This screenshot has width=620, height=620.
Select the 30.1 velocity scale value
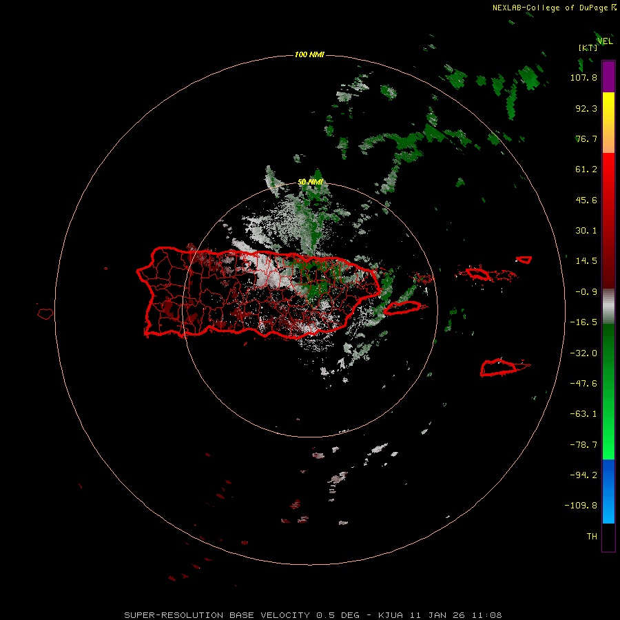tap(586, 231)
